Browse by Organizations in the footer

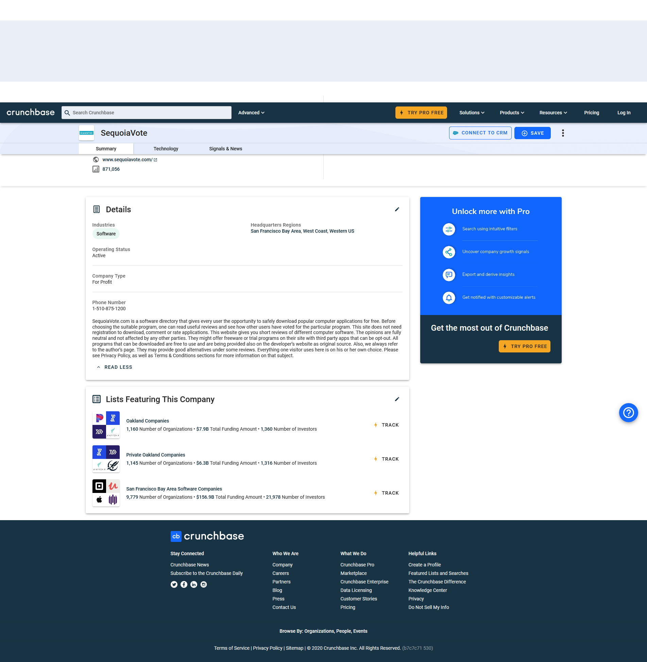tap(319, 631)
